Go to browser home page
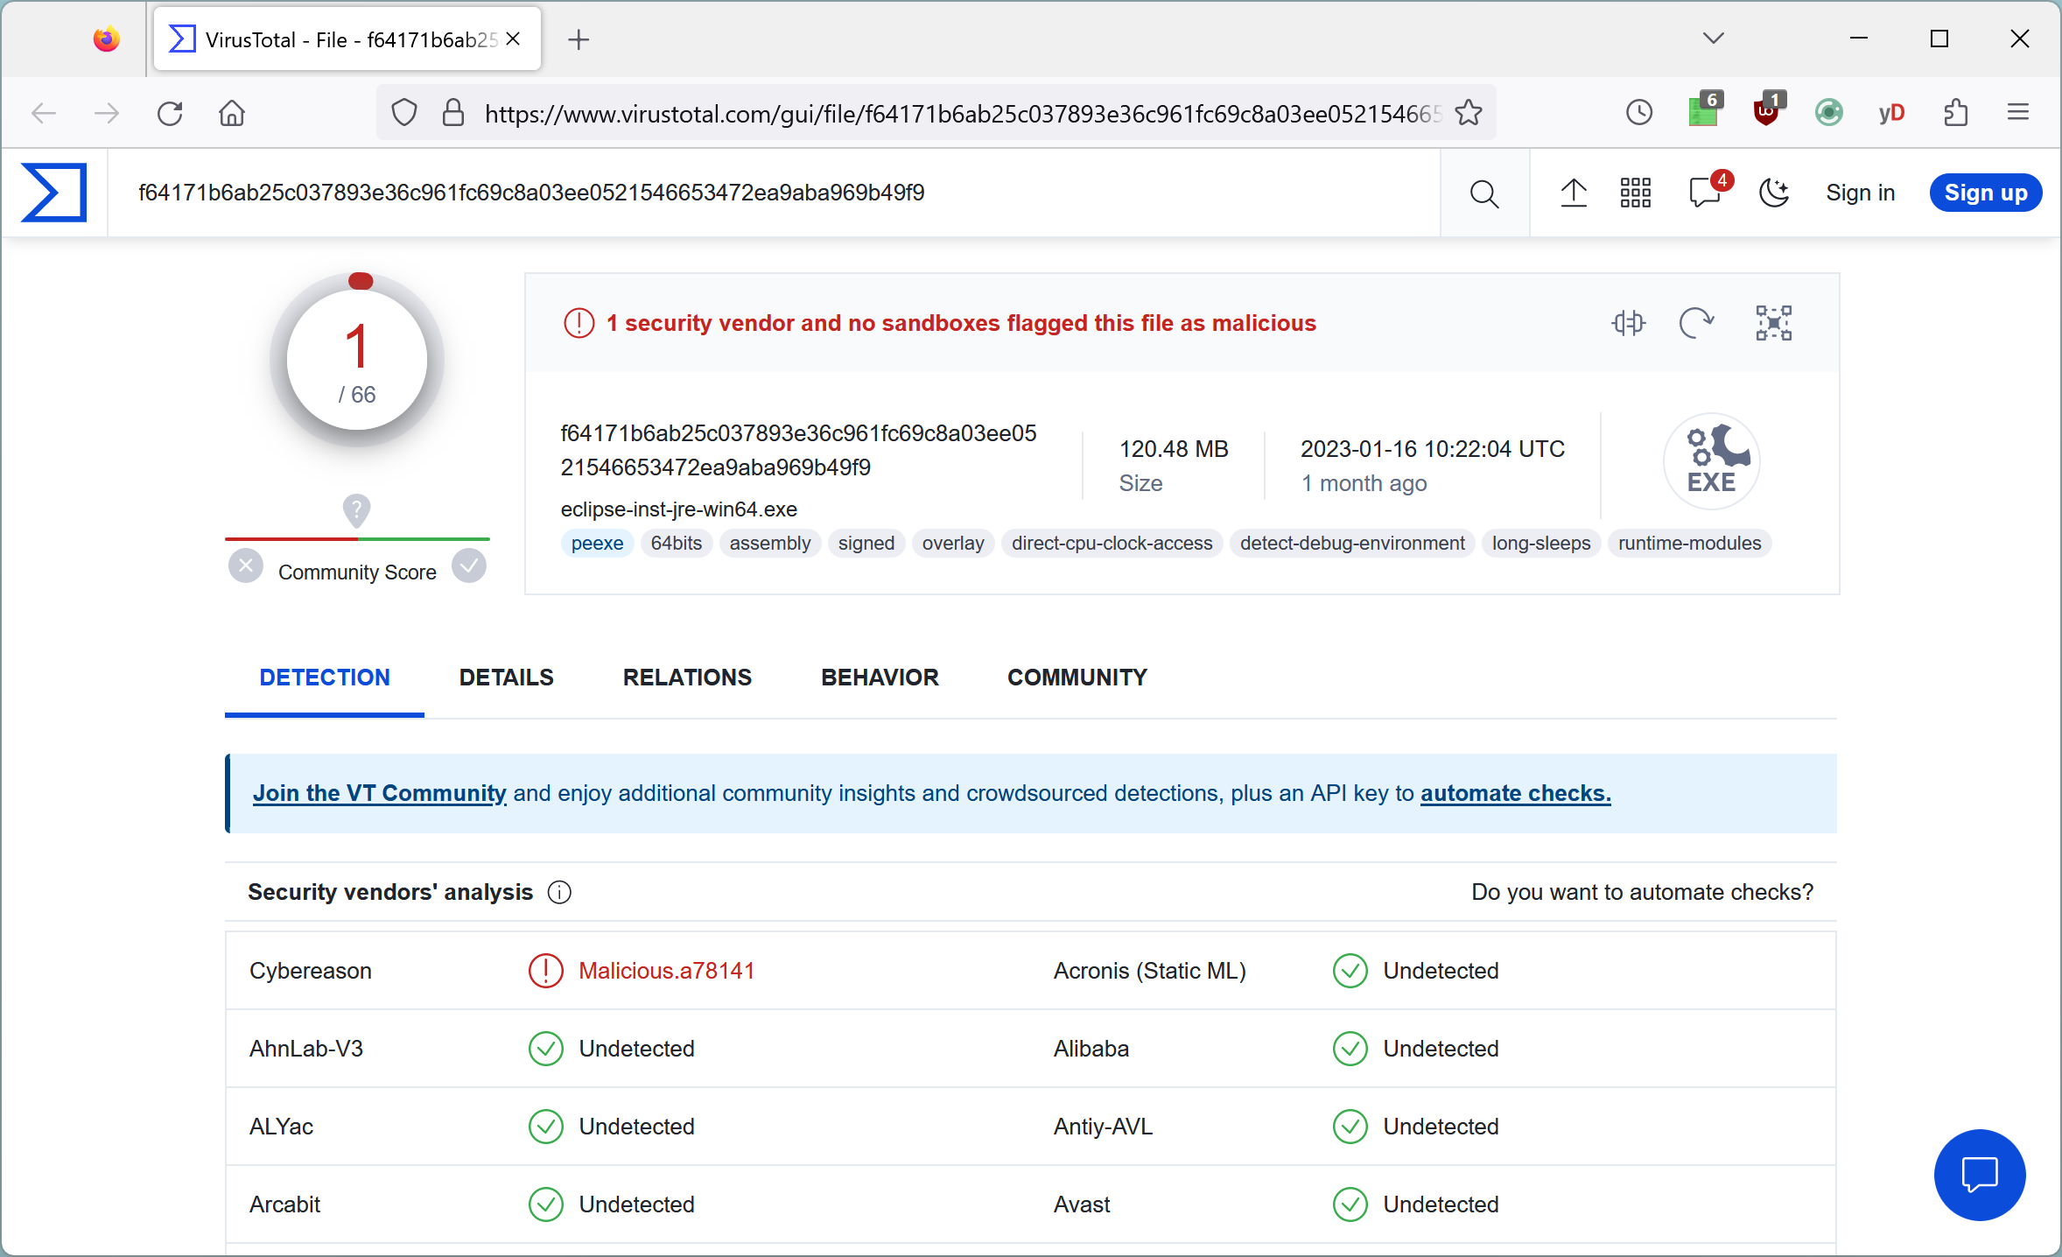 coord(232,113)
